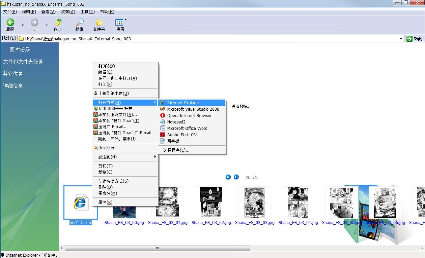425x258 pixels.
Task: Open the 收藏(A) menu
Action: click(x=68, y=12)
